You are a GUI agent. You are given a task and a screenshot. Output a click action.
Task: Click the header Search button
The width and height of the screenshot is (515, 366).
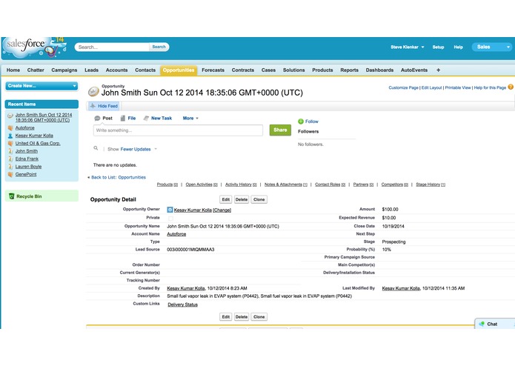[x=159, y=47]
